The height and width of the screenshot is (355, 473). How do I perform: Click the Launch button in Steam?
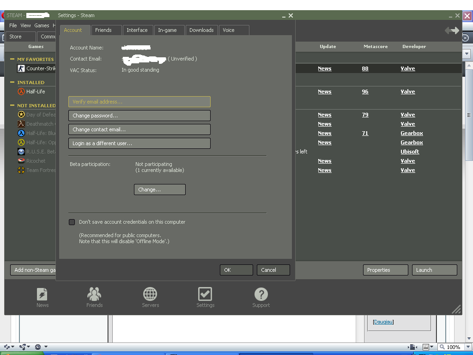tap(434, 270)
